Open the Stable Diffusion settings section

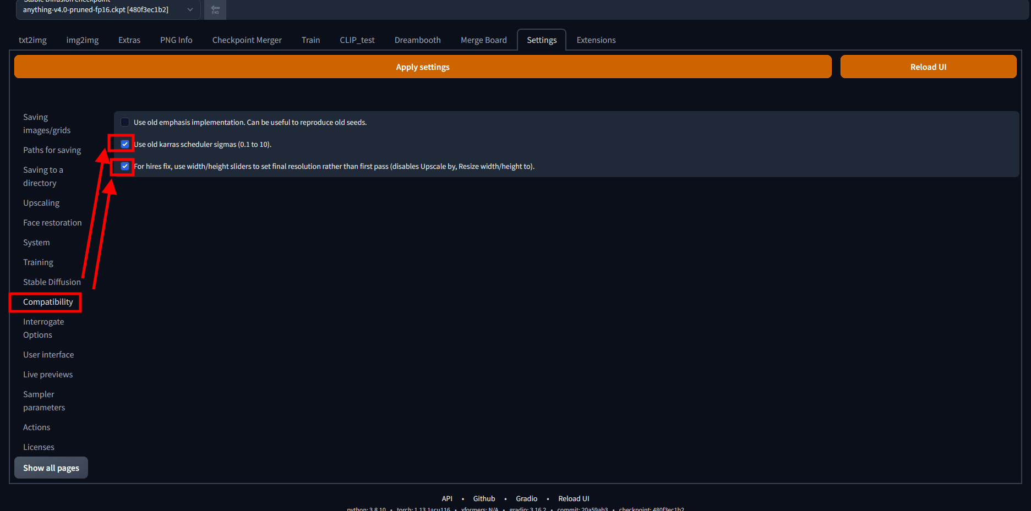click(x=52, y=282)
